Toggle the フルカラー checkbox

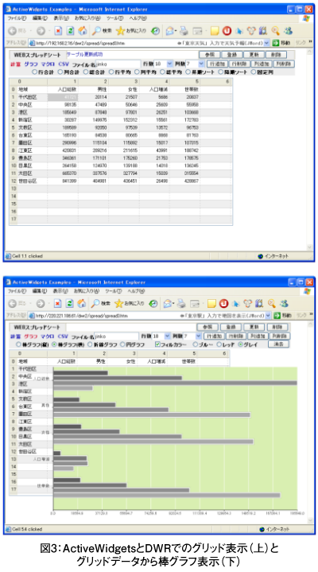[157, 344]
